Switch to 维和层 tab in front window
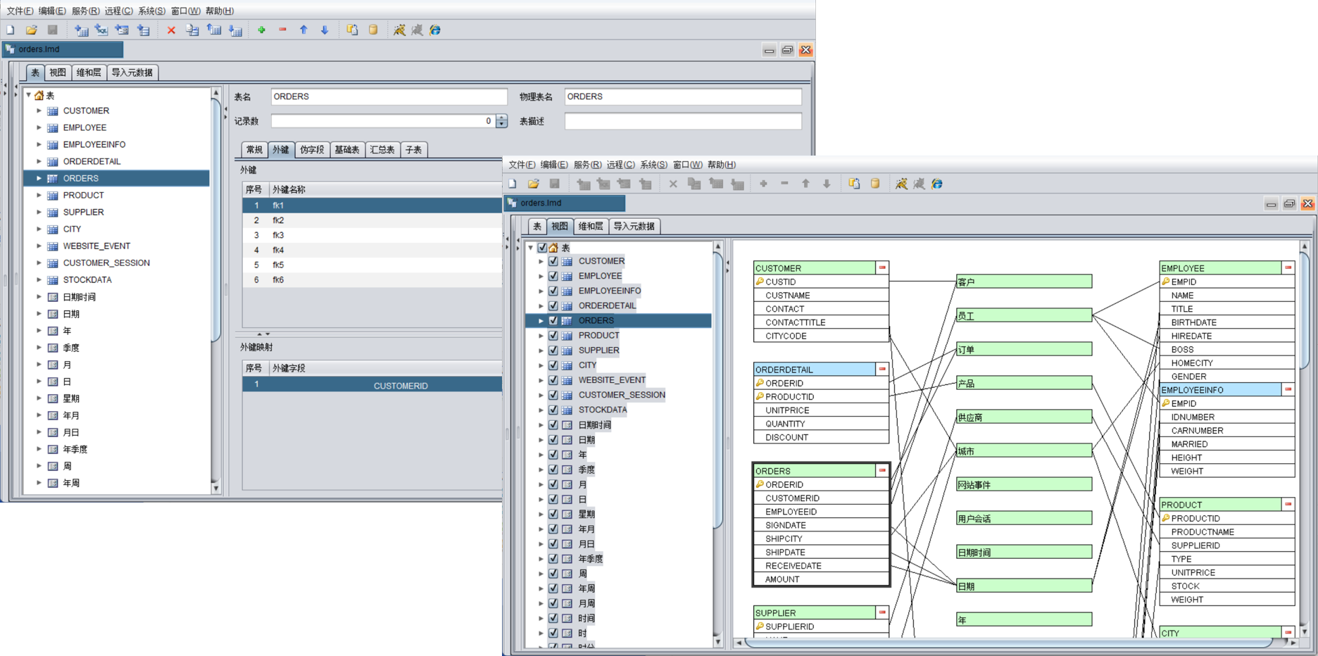The width and height of the screenshot is (1318, 656). coord(590,226)
